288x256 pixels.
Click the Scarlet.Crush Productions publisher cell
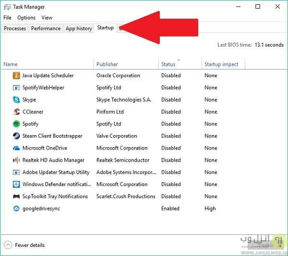point(126,197)
